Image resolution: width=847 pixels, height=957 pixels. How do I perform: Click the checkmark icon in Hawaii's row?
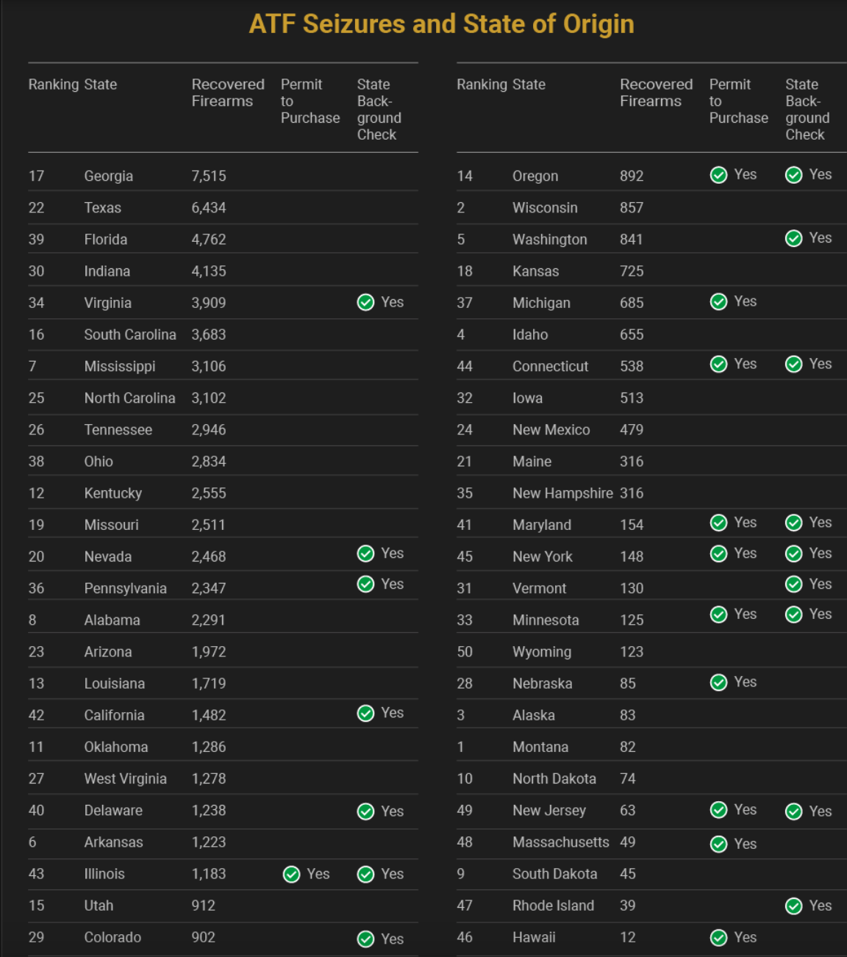coord(718,938)
